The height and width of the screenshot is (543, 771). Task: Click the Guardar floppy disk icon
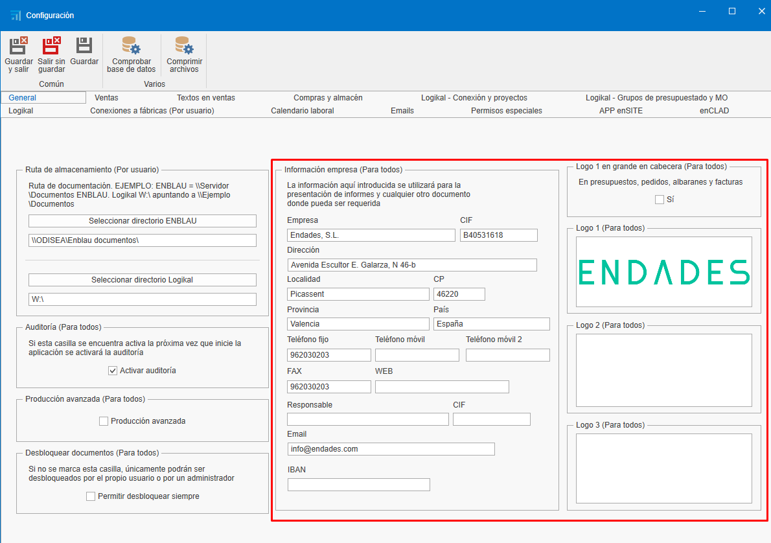(x=84, y=45)
